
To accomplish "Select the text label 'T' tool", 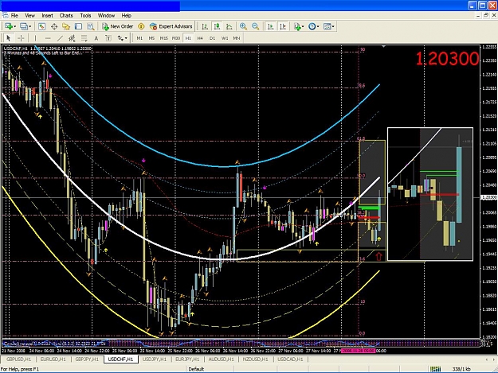I will click(x=108, y=38).
